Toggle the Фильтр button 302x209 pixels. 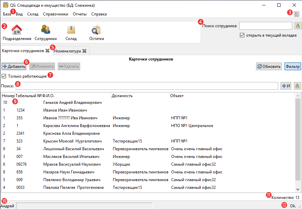pos(293,67)
